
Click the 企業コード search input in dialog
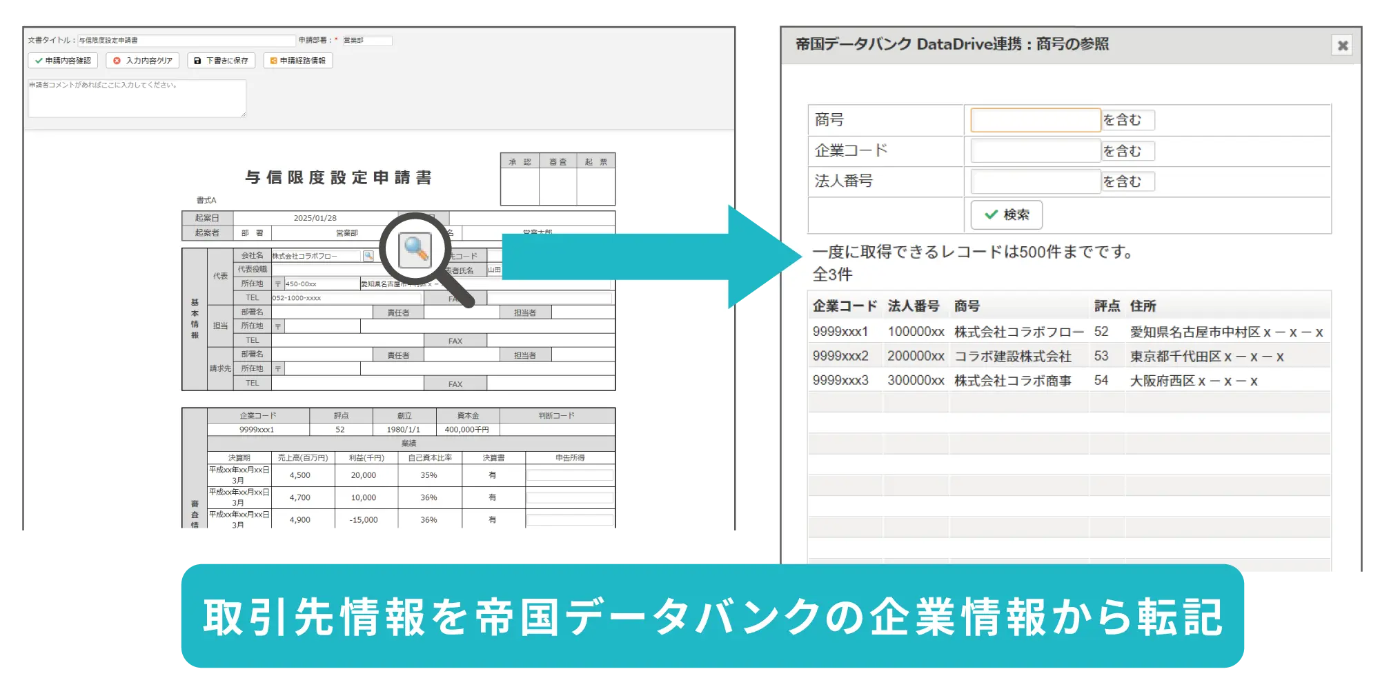(x=1035, y=150)
